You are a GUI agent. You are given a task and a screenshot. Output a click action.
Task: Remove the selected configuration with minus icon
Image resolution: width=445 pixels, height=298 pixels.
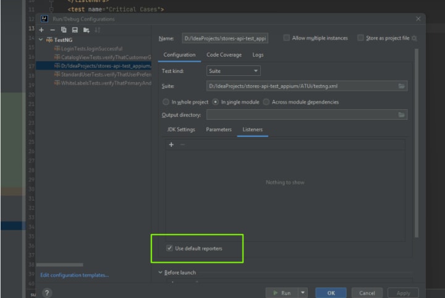[53, 30]
